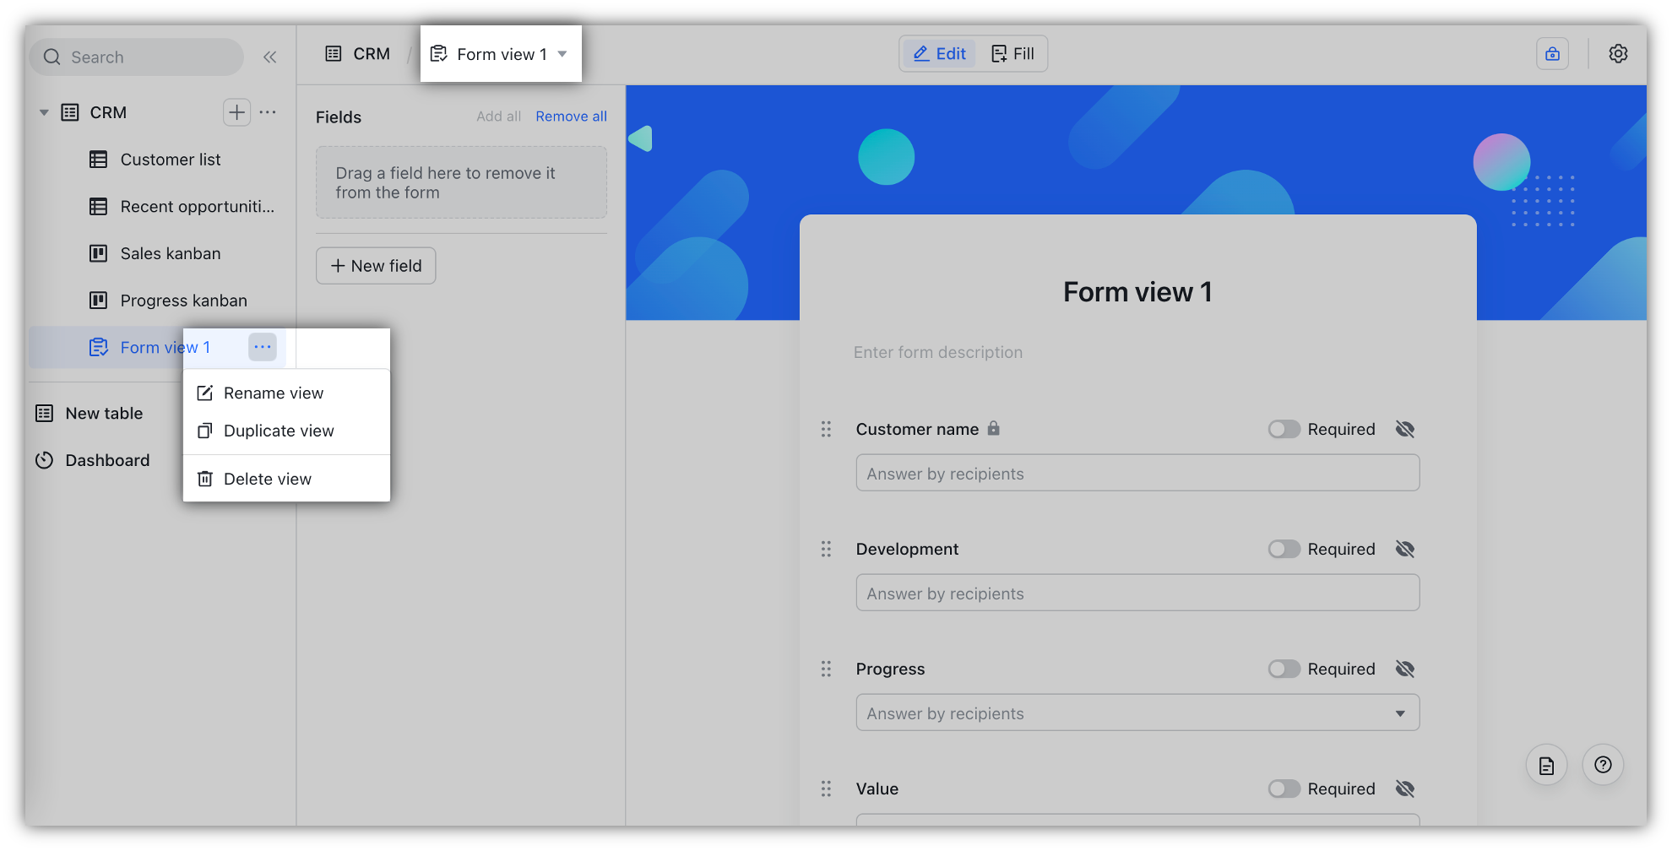
Task: Click the Sales kanban view icon
Action: 99,253
